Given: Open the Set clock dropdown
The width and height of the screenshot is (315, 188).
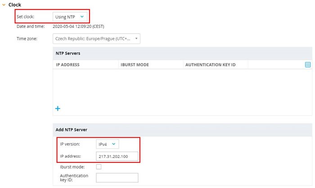Looking at the screenshot, I should click(x=70, y=17).
